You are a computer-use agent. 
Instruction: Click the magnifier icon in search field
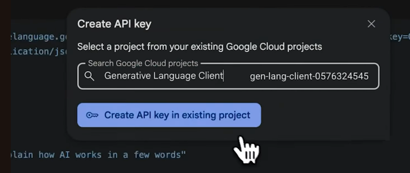click(89, 76)
